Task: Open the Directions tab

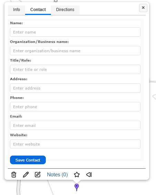Action: 65,10
